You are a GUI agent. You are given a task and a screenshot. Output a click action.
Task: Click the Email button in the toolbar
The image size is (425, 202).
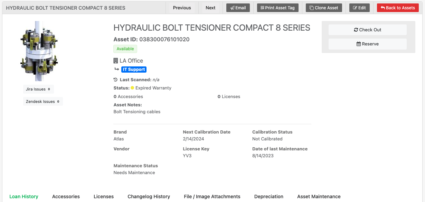(x=238, y=8)
